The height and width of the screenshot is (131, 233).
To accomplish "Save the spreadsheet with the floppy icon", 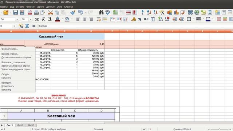I will point(15,12).
